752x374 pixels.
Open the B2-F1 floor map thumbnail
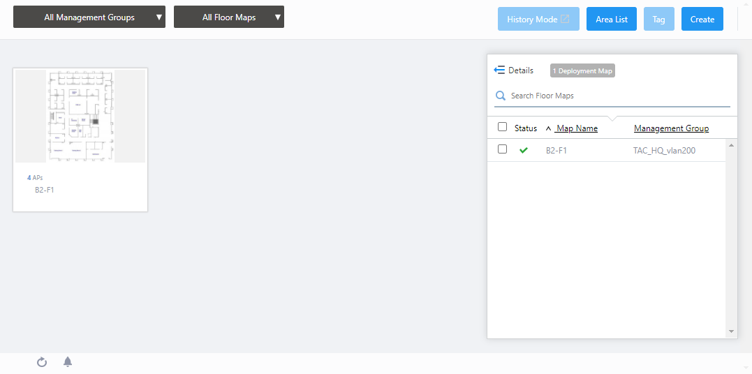tap(80, 117)
